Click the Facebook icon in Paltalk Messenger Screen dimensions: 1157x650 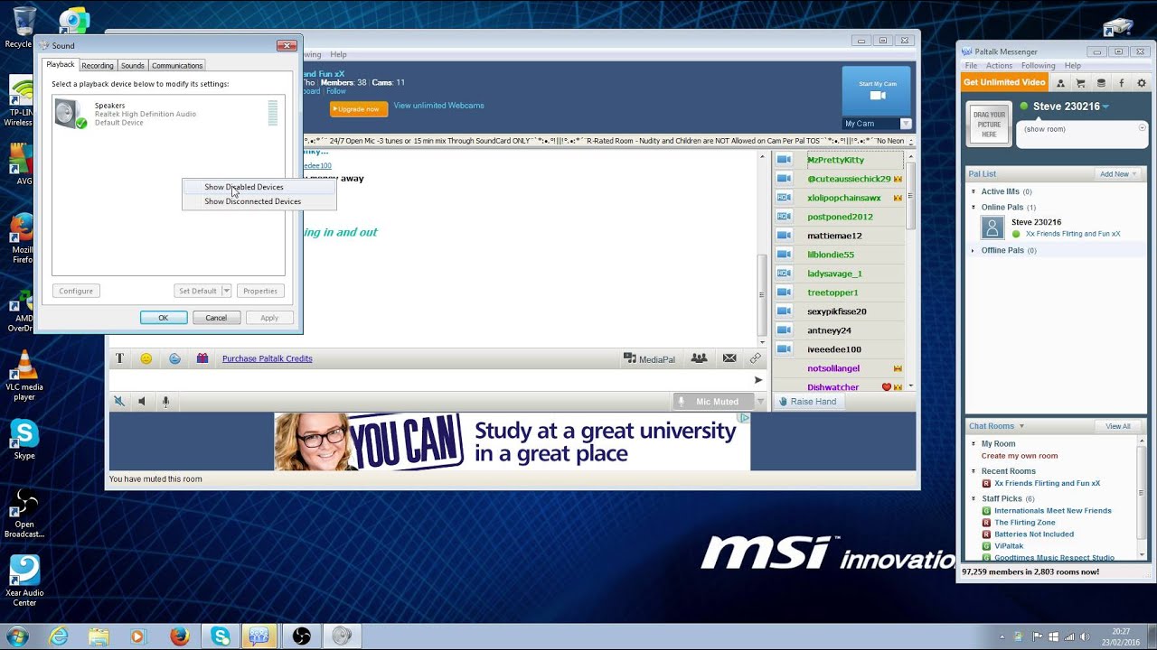pyautogui.click(x=1122, y=82)
